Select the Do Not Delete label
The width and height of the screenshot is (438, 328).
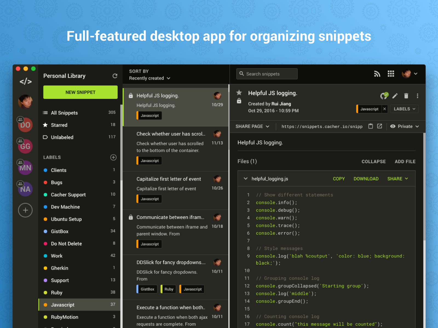pyautogui.click(x=79, y=244)
